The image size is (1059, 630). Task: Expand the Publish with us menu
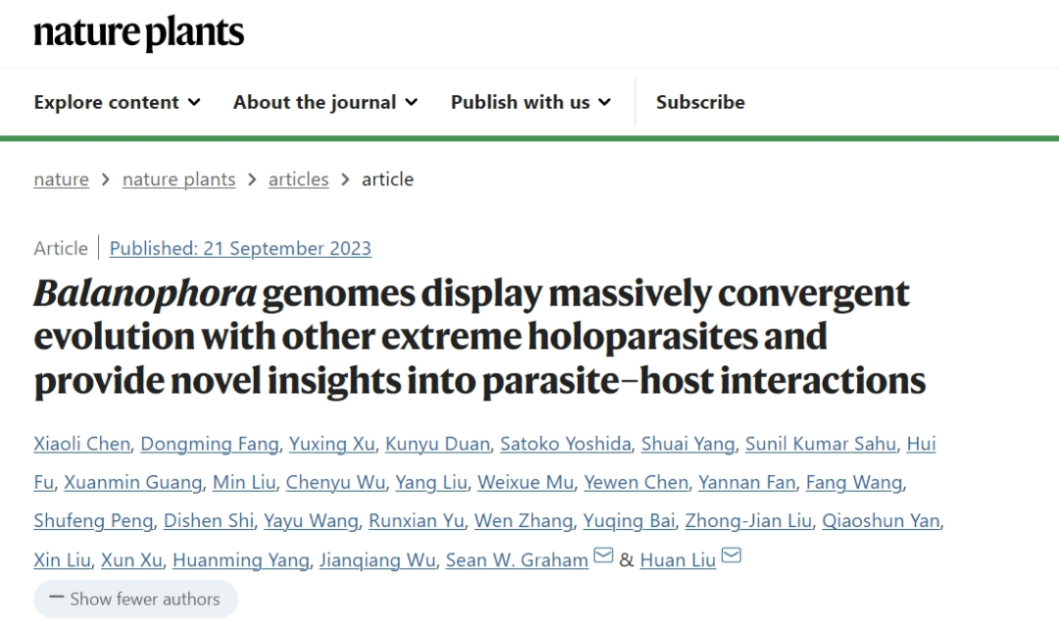click(530, 102)
